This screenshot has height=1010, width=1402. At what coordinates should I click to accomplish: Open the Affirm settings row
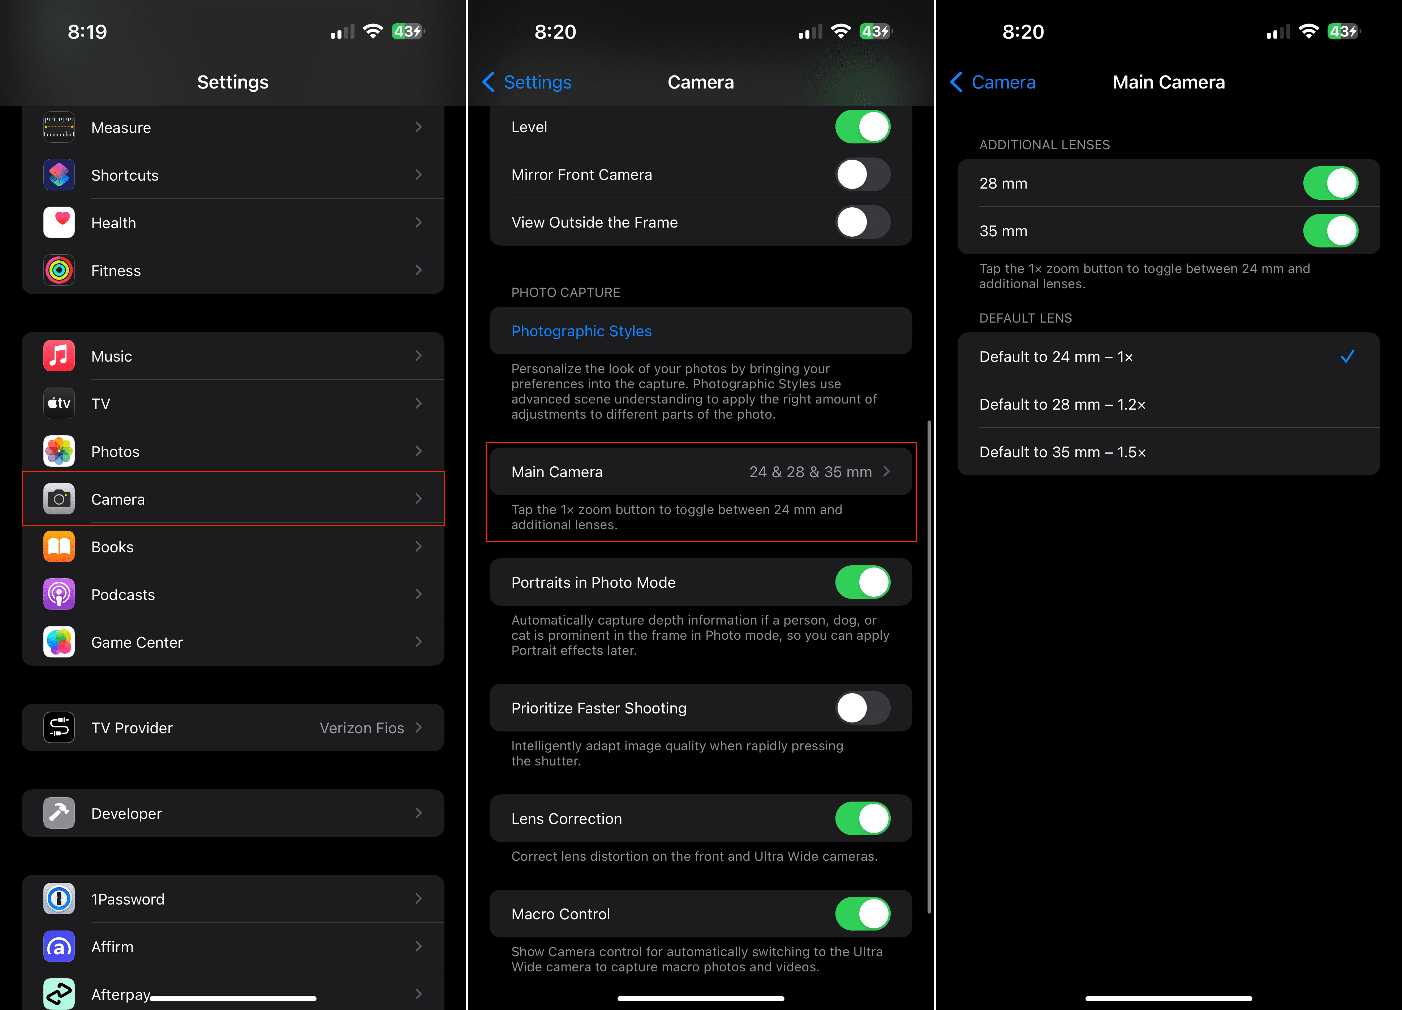tap(233, 946)
